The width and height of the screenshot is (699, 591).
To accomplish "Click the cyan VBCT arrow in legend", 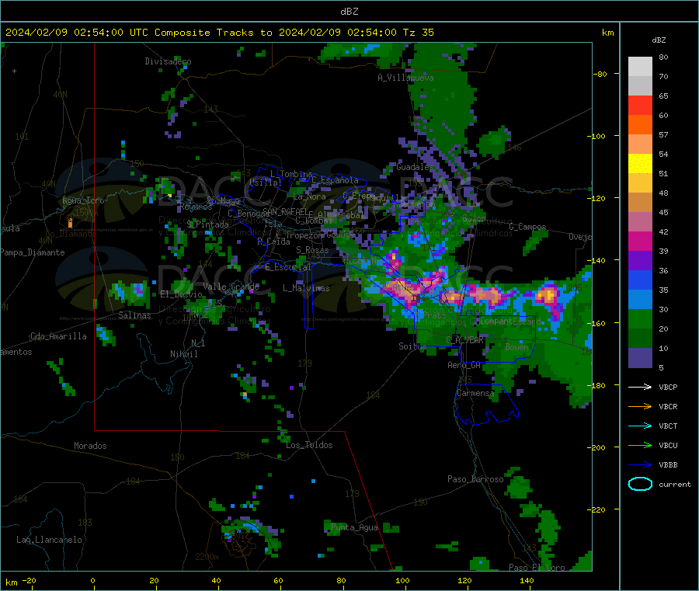I will coord(640,426).
